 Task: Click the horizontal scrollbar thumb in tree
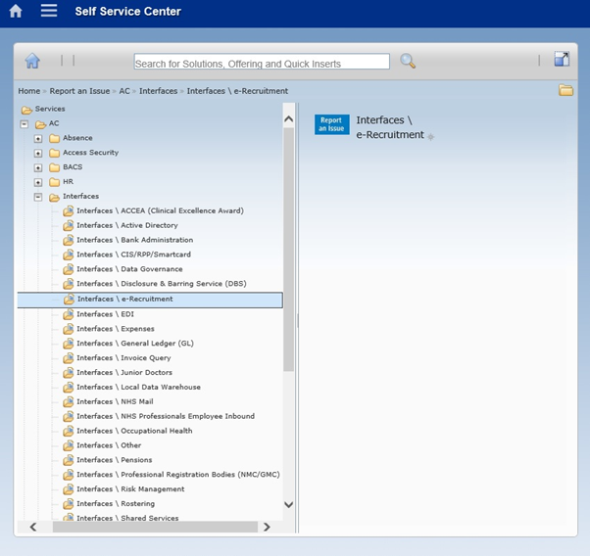tap(155, 527)
